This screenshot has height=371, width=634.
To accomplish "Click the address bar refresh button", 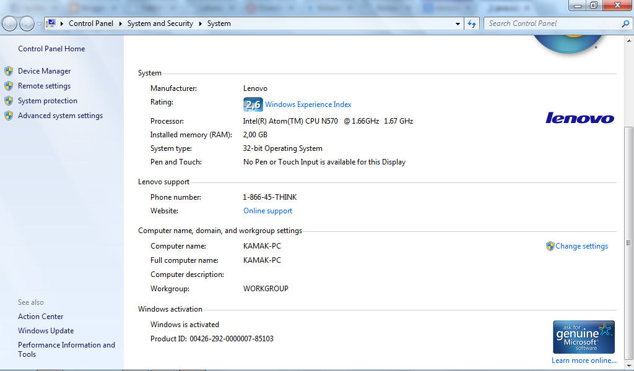I will (x=472, y=24).
